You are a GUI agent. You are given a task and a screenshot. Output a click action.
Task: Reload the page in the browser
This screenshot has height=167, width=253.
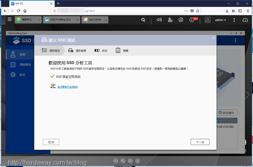pos(19,11)
